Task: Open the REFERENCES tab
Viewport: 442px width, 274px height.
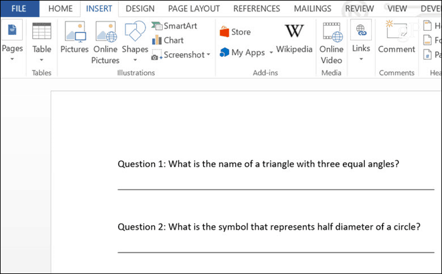Action: coord(257,9)
